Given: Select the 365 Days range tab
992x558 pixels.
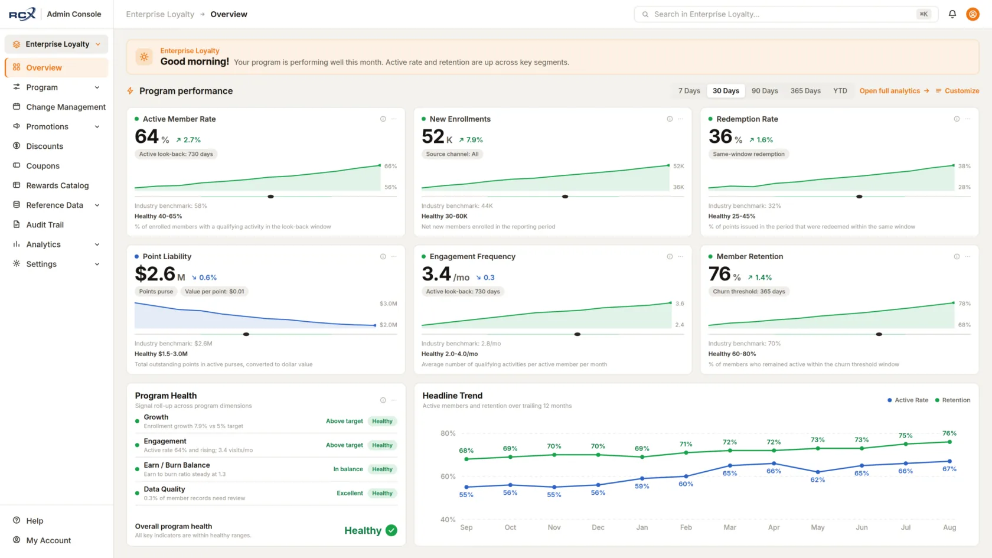Looking at the screenshot, I should (805, 91).
